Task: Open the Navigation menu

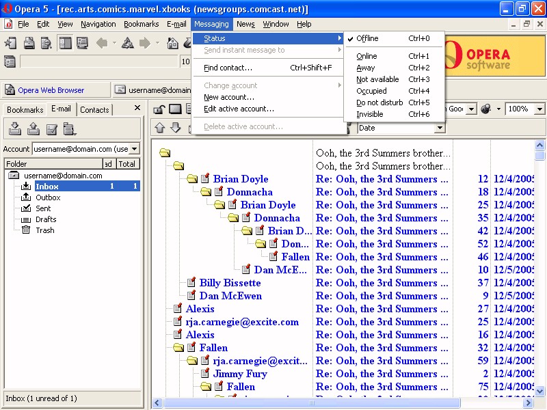Action: (98, 24)
